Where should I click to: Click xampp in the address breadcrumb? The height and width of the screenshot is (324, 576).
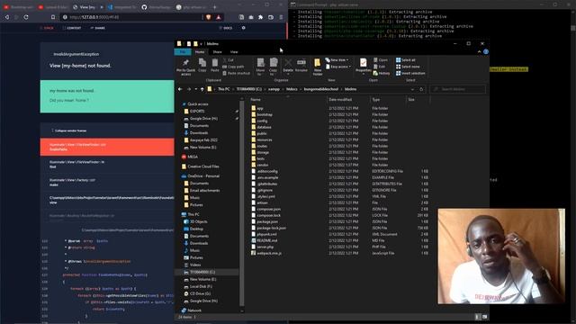click(274, 89)
